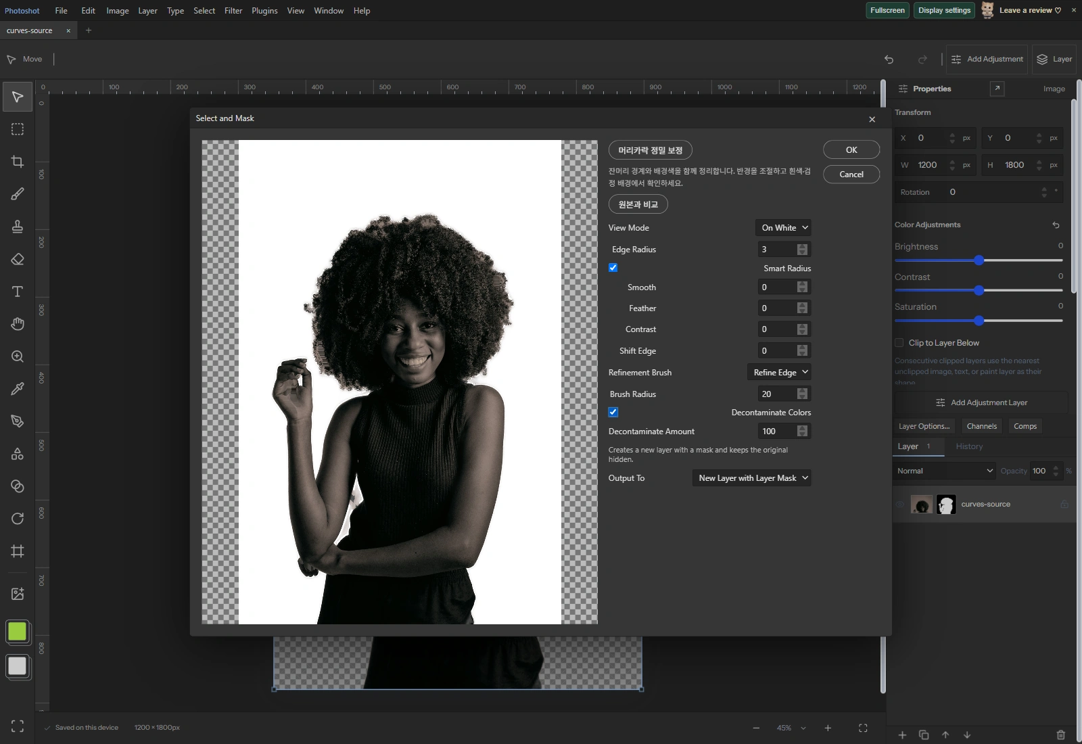Toggle visibility of curves-source layer
Image resolution: width=1082 pixels, height=744 pixels.
900,505
